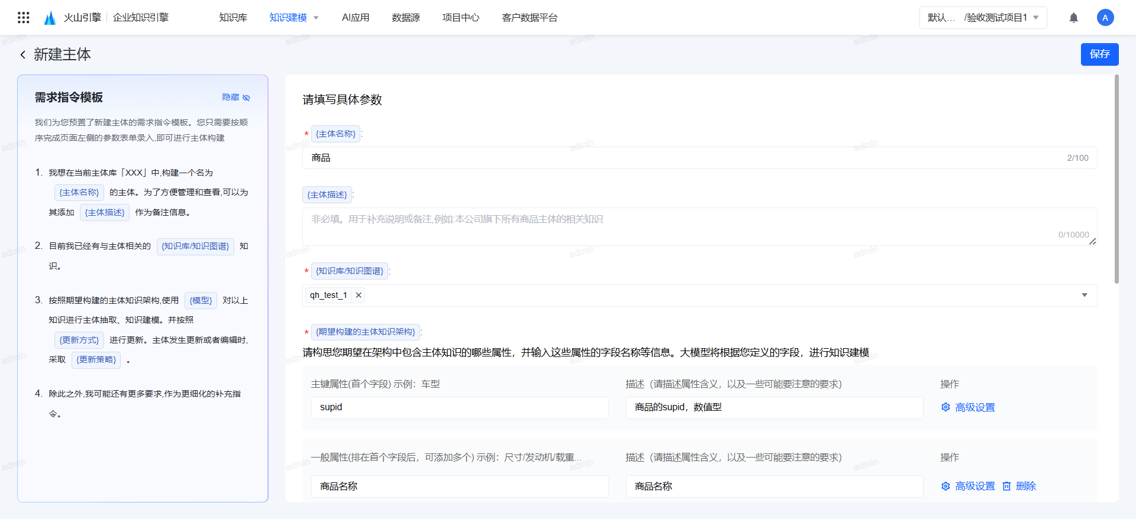This screenshot has height=519, width=1136.
Task: Delete the 商品名称 attribute row
Action: (x=1019, y=486)
